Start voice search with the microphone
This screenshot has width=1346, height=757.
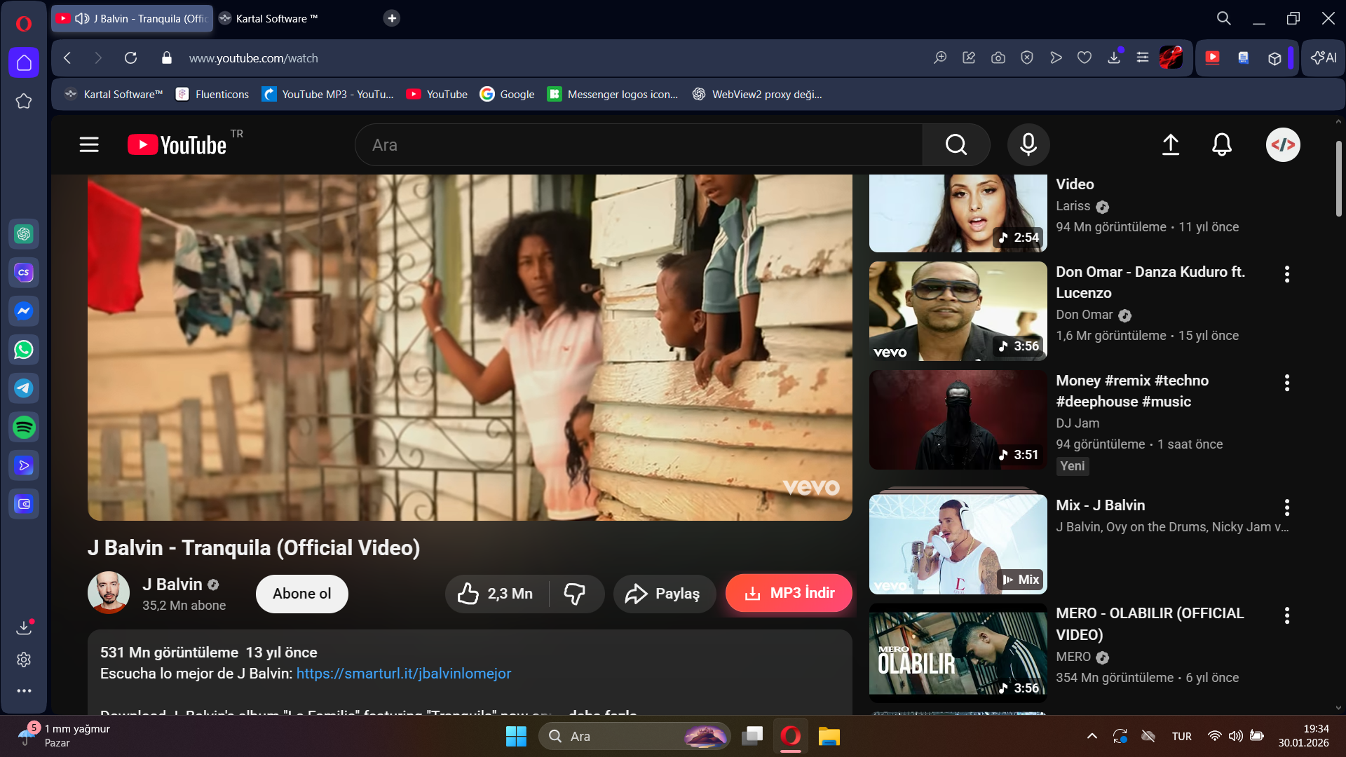click(x=1028, y=145)
